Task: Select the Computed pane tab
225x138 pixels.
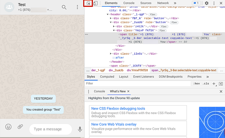Action: 107,77
